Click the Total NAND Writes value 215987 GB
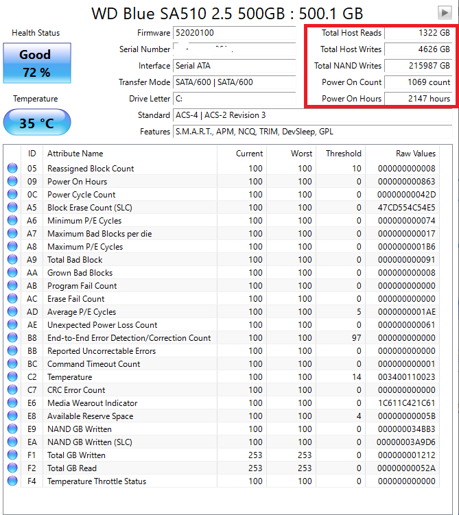This screenshot has width=459, height=515. 419,66
